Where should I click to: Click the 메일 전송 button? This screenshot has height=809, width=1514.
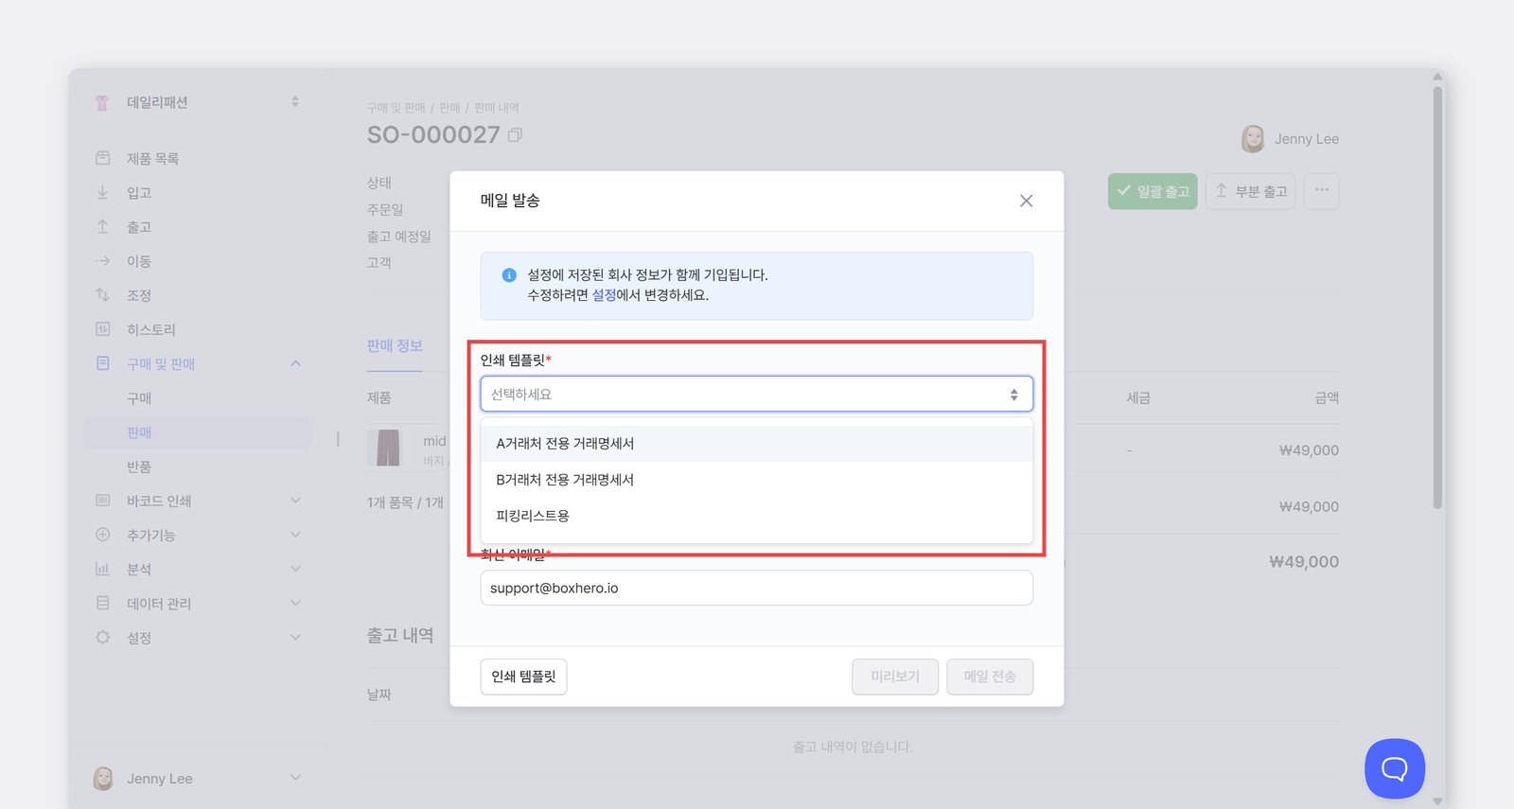click(990, 677)
